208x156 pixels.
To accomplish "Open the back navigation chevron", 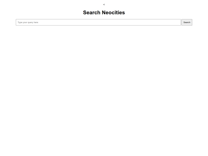I will (104, 5).
